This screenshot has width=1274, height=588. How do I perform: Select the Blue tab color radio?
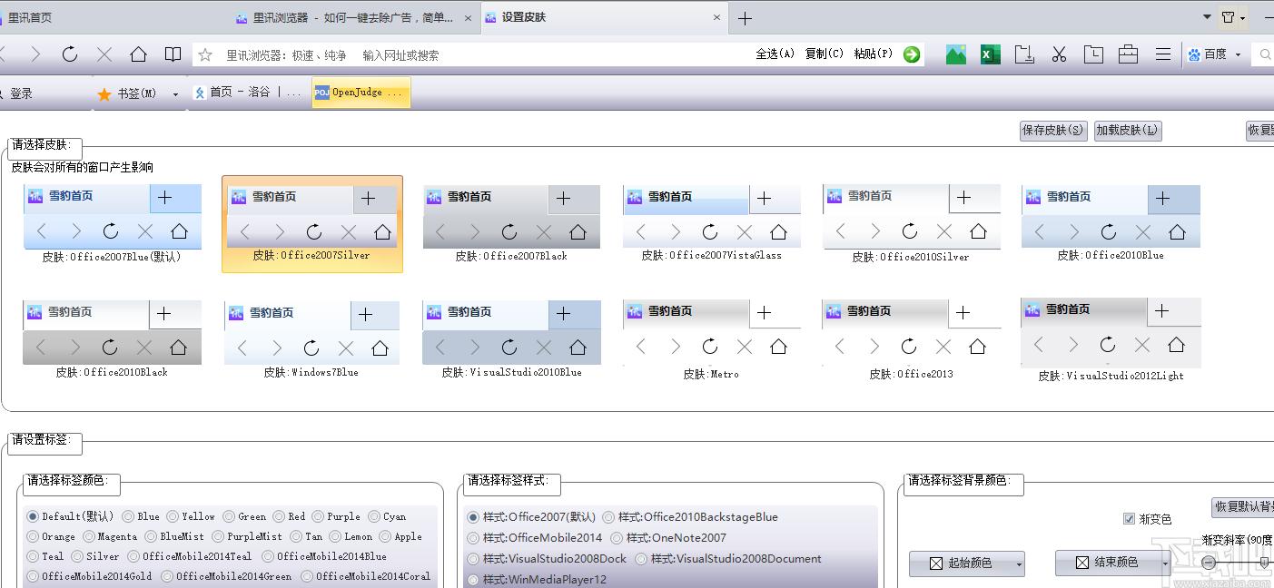[127, 516]
